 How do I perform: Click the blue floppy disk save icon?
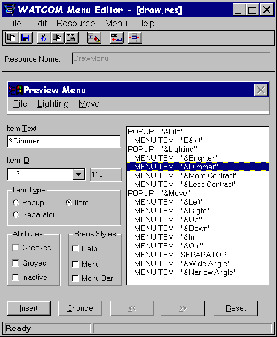click(26, 38)
